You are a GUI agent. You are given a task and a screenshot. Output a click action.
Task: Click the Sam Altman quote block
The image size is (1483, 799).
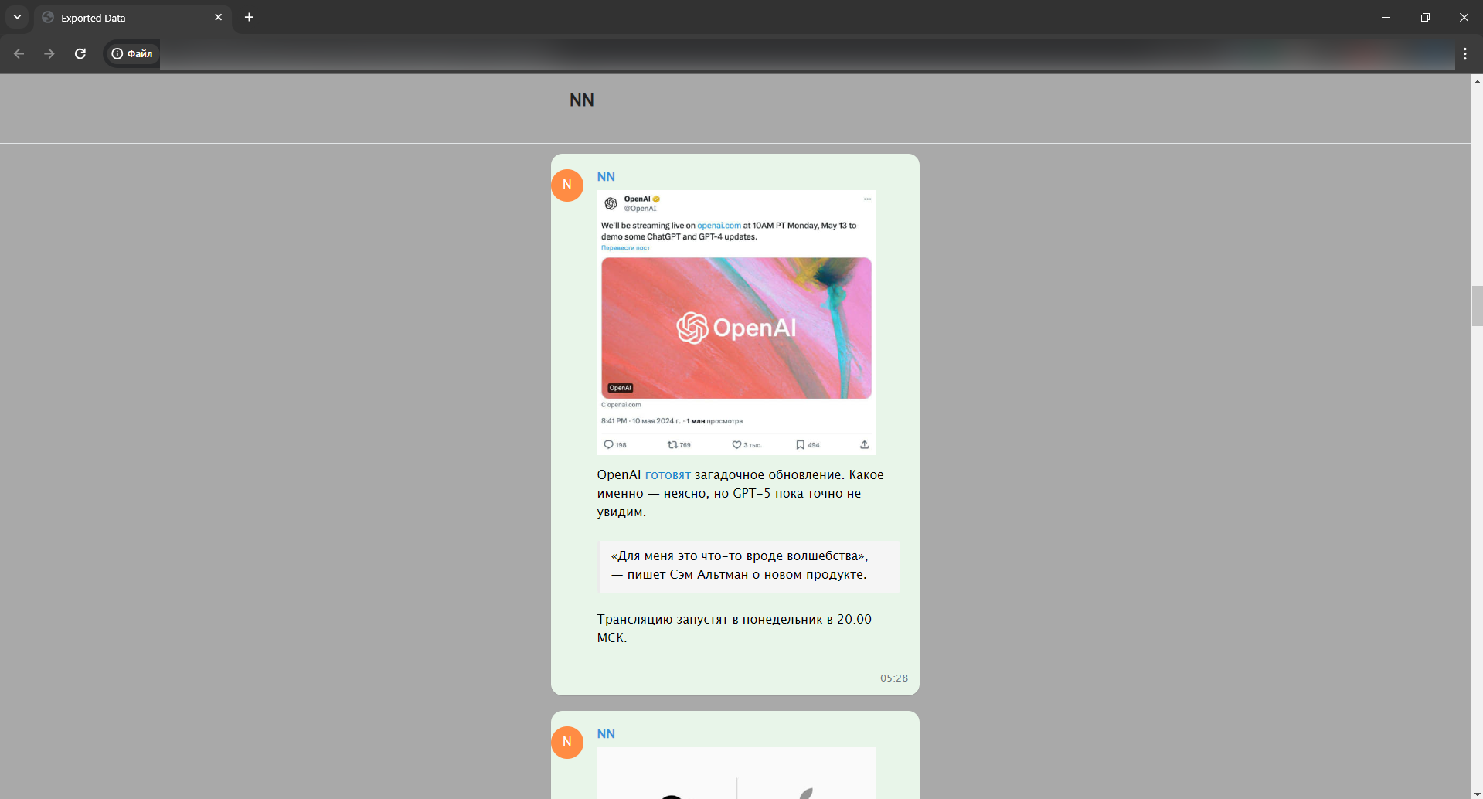pos(749,566)
